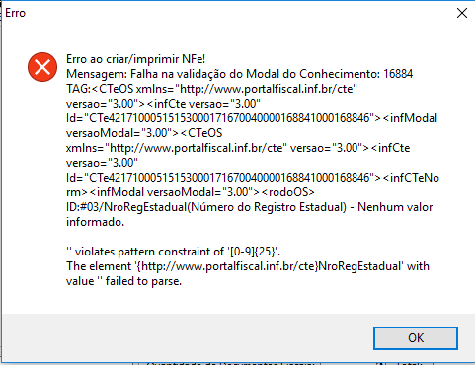The image size is (475, 365).
Task: Click the '<rodoOS>' tag text
Action: (288, 192)
